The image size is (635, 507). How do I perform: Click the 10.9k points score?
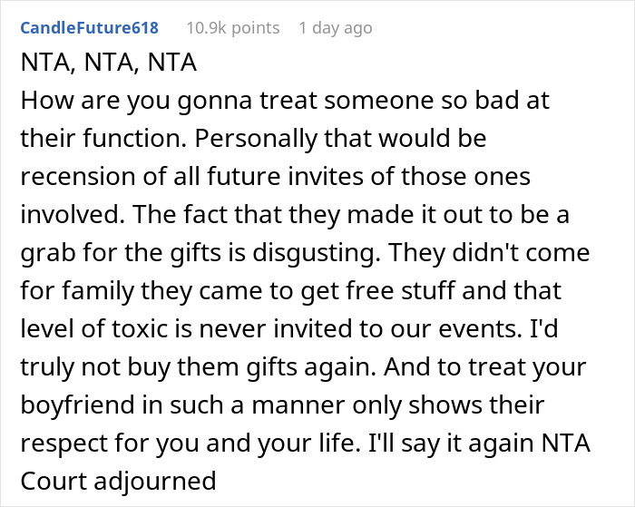point(232,28)
